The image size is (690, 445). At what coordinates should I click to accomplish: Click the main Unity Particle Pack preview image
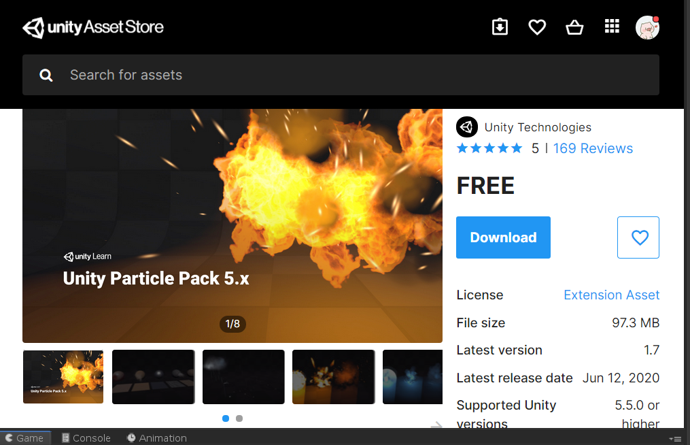pos(232,226)
